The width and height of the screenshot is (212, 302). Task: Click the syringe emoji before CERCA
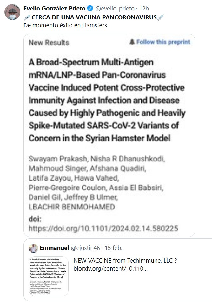pyautogui.click(x=27, y=17)
